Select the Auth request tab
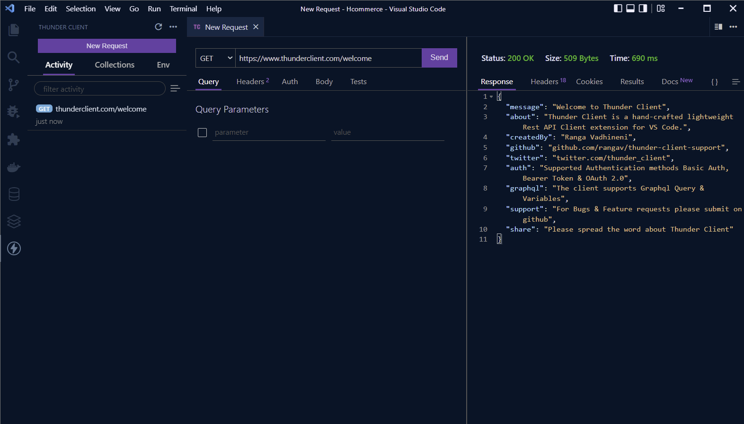Screen dimensions: 744x424 tap(290, 82)
